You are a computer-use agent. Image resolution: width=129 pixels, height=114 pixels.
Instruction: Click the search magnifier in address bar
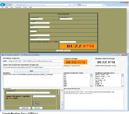[70, 5]
